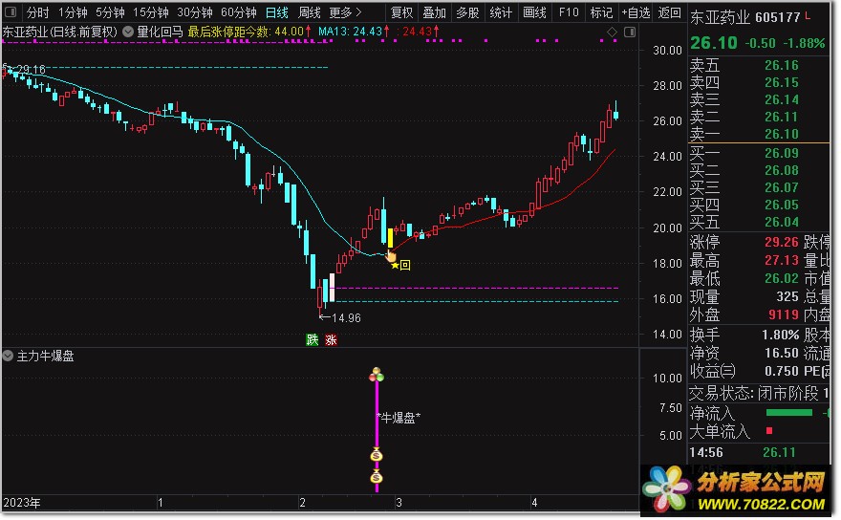Click the hand cursor marker on chart
841x520 pixels.
[390, 255]
